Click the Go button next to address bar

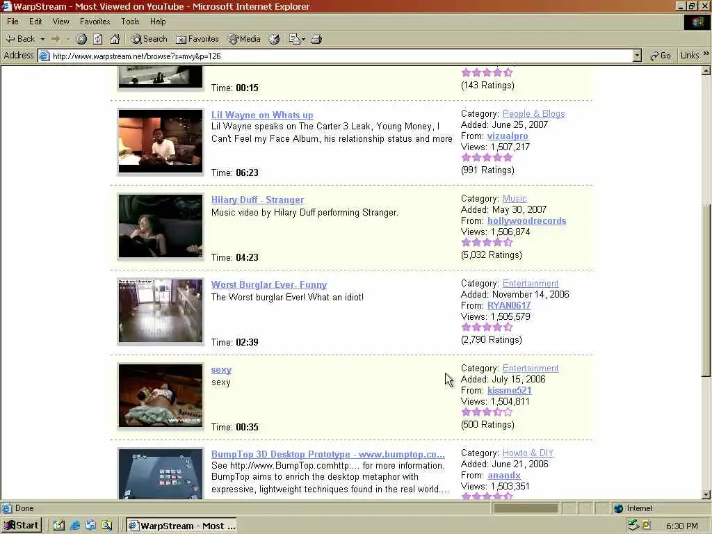pos(661,56)
